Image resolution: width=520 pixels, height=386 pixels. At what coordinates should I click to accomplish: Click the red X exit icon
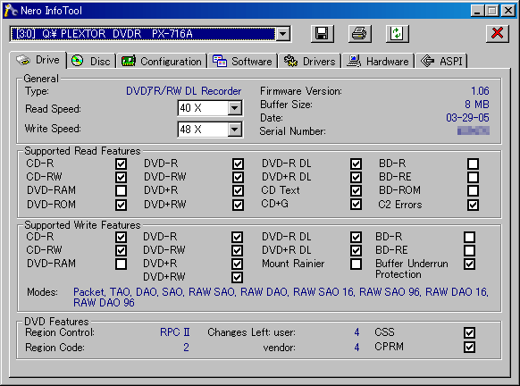(497, 34)
